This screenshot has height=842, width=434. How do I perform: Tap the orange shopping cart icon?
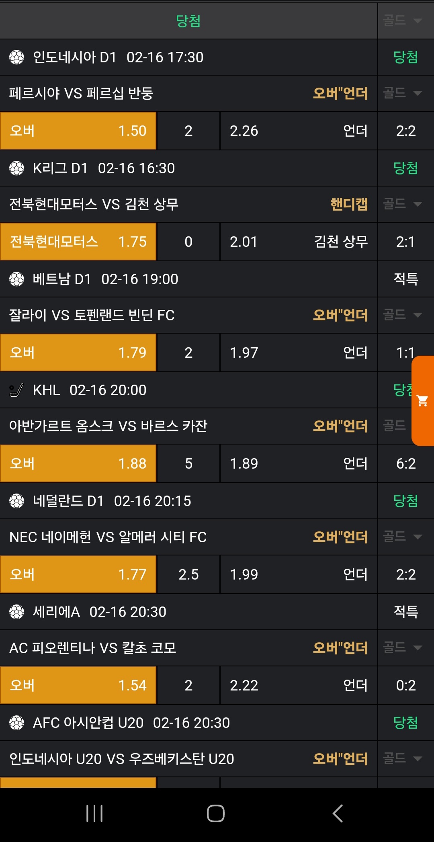422,401
